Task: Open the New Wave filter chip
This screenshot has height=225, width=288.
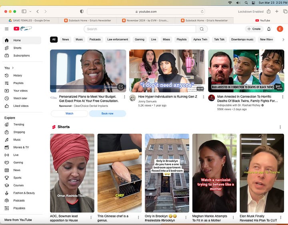Action: (266, 40)
